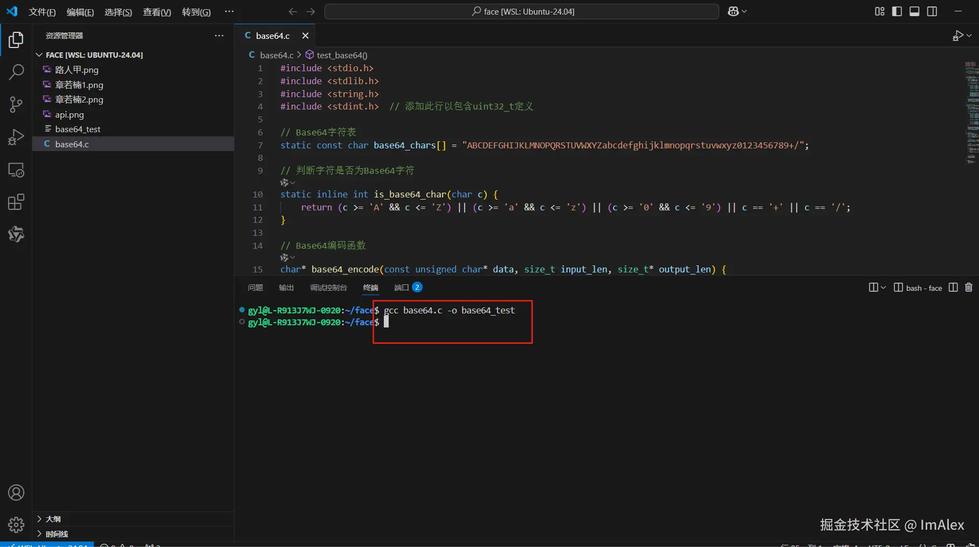This screenshot has width=979, height=547.
Task: Open the Extensions view
Action: (x=16, y=202)
